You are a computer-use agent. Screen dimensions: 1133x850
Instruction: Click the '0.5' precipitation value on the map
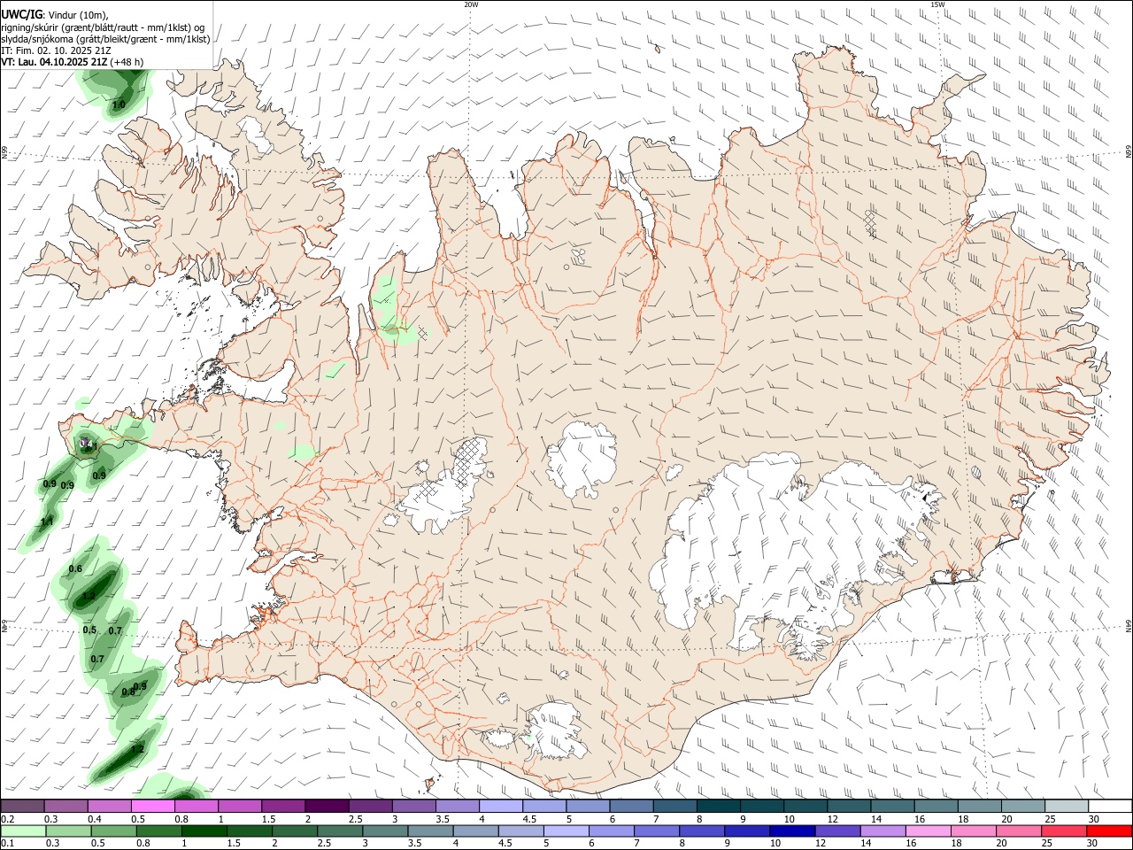[89, 630]
